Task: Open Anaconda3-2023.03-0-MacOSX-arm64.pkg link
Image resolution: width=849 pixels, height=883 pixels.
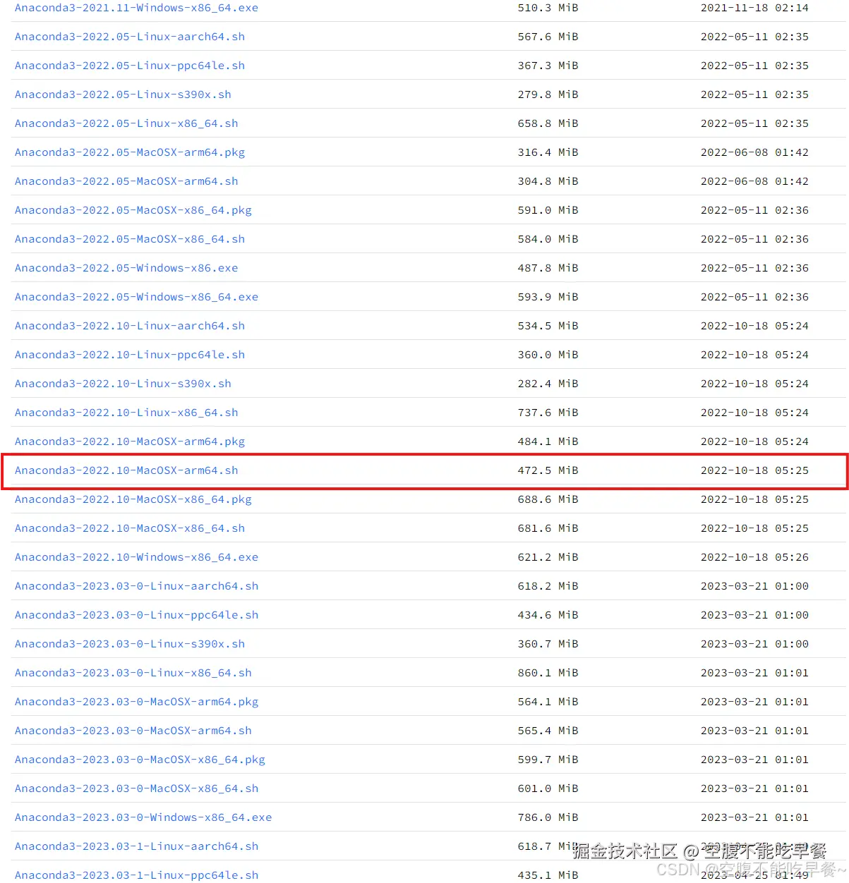Action: point(136,702)
